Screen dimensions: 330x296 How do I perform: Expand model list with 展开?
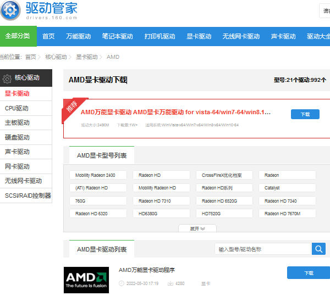pos(197,228)
